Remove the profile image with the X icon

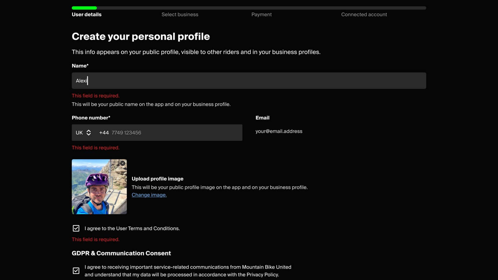[x=123, y=163]
